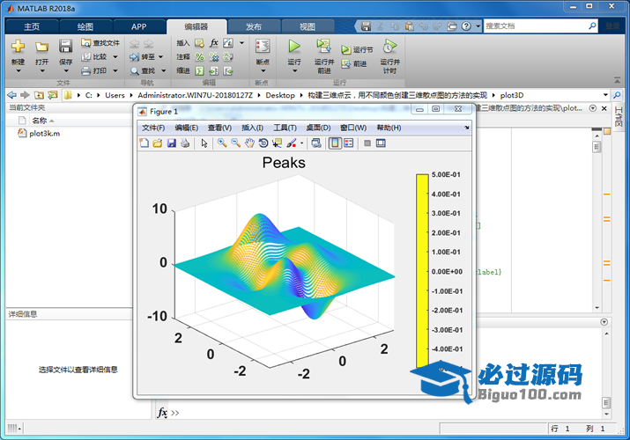Run the script with green Run arrow
Viewport: 630px width, 440px height.
point(294,47)
